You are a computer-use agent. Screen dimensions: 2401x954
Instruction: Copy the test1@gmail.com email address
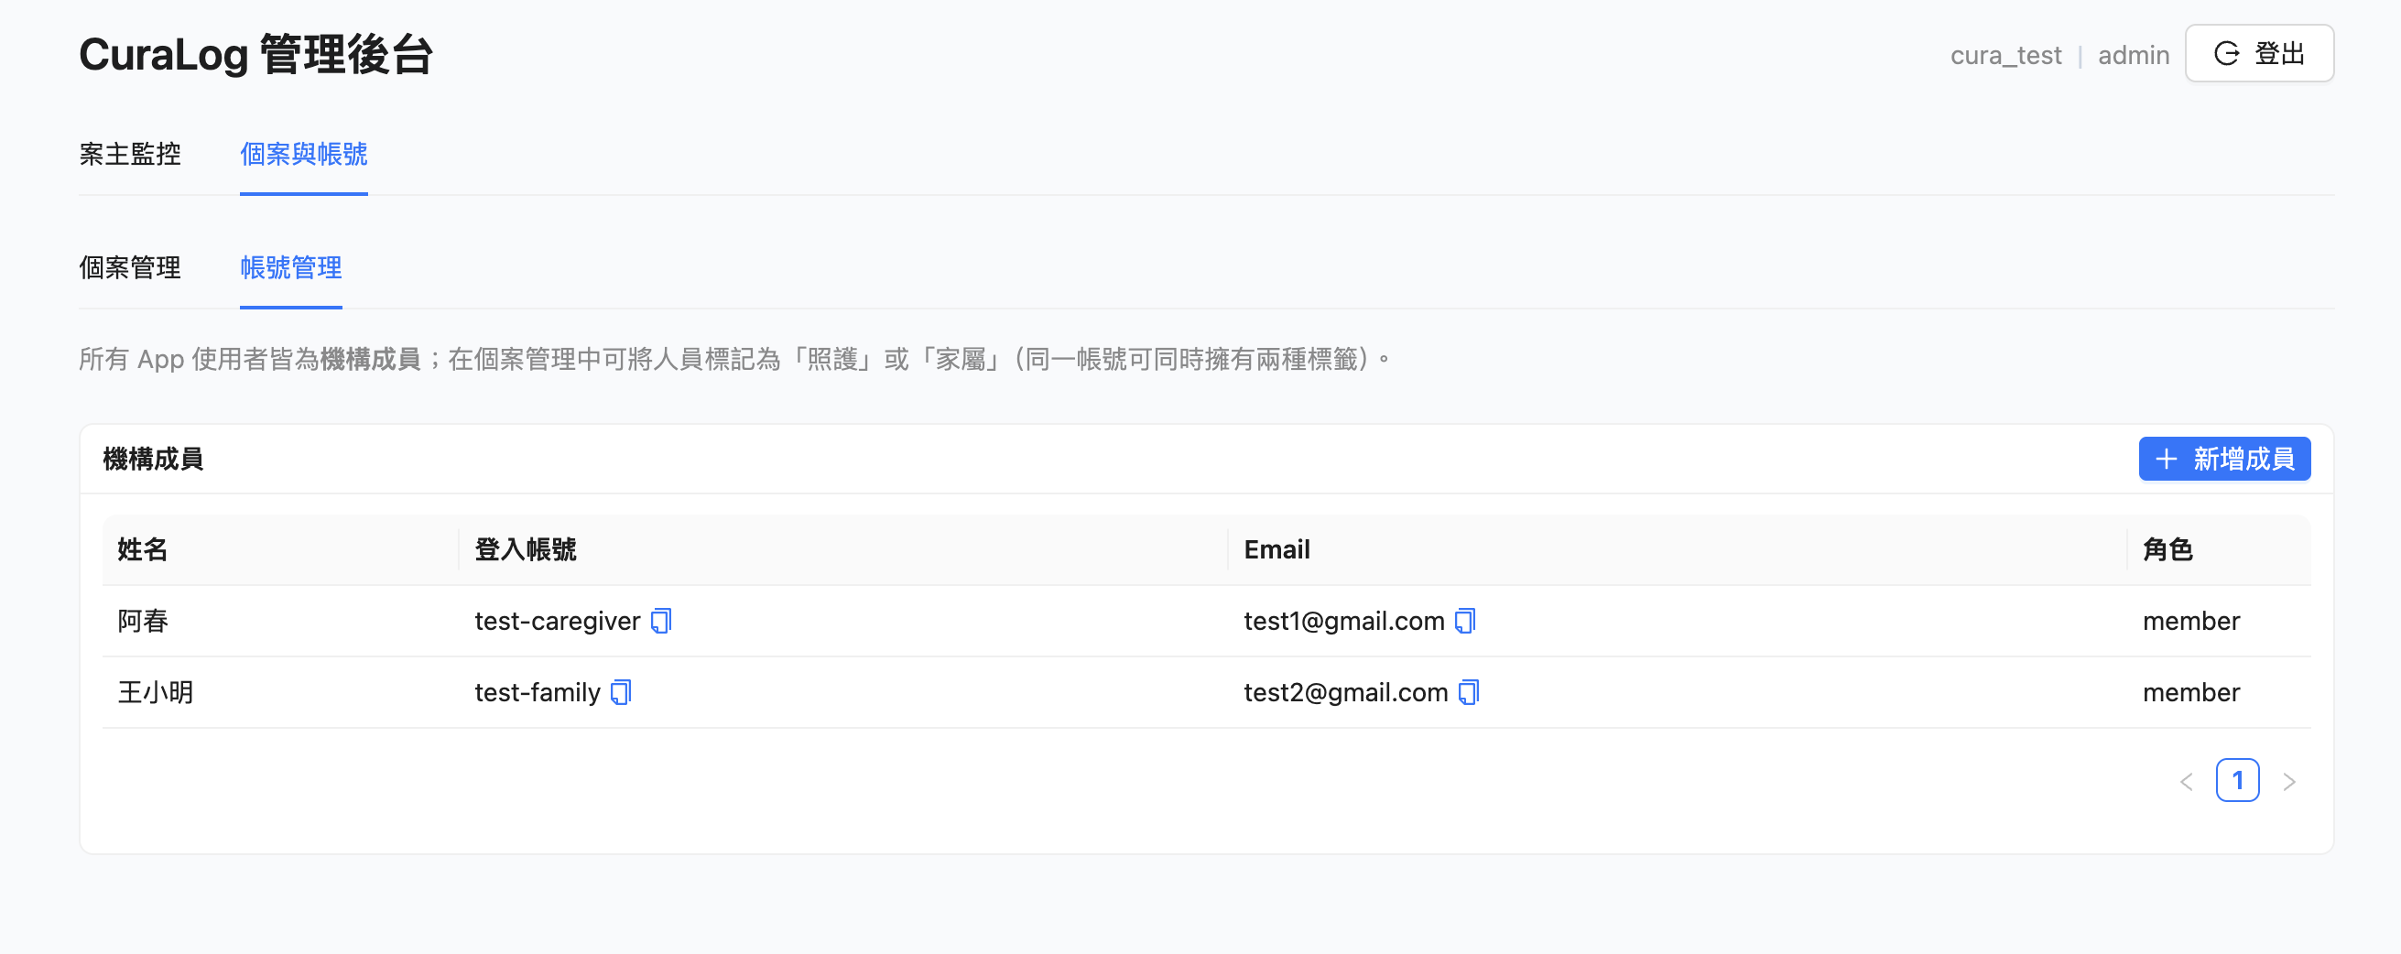click(x=1465, y=621)
